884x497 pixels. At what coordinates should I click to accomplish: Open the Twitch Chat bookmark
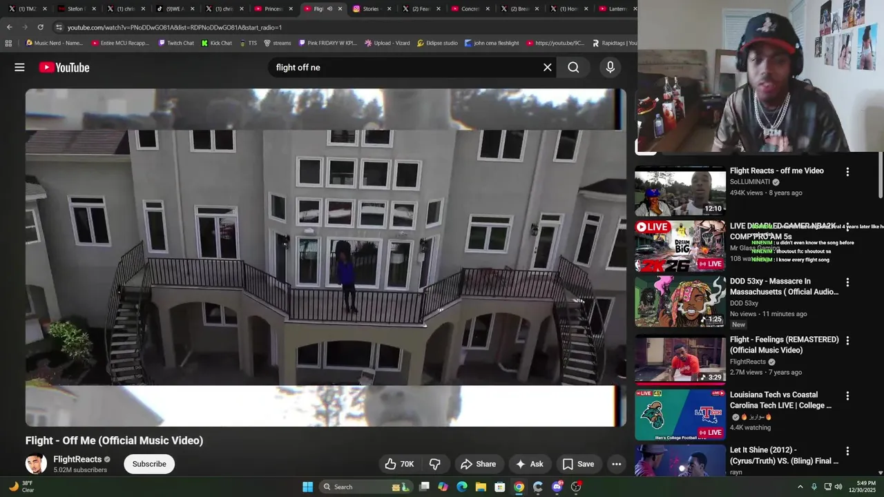click(x=176, y=43)
